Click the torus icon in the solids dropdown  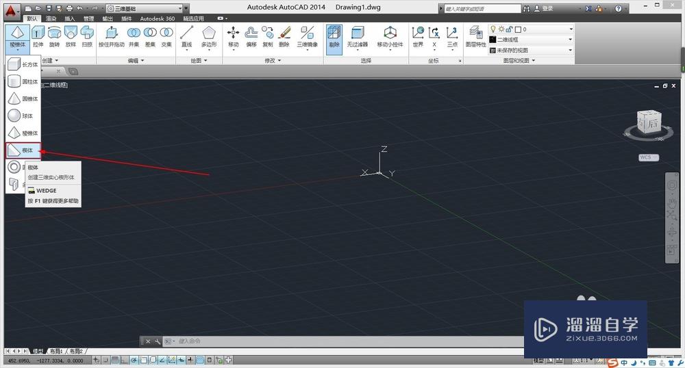tap(14, 167)
